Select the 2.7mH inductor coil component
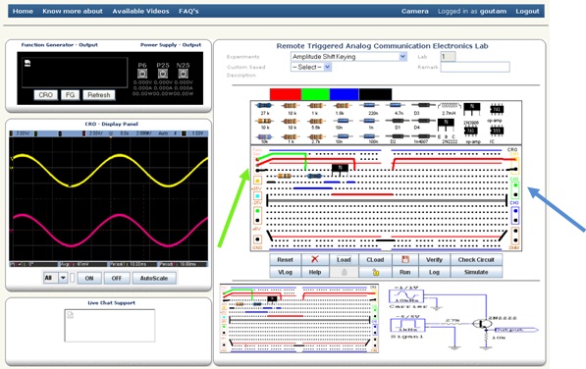Viewport: 586px width, 369px height. [449, 106]
